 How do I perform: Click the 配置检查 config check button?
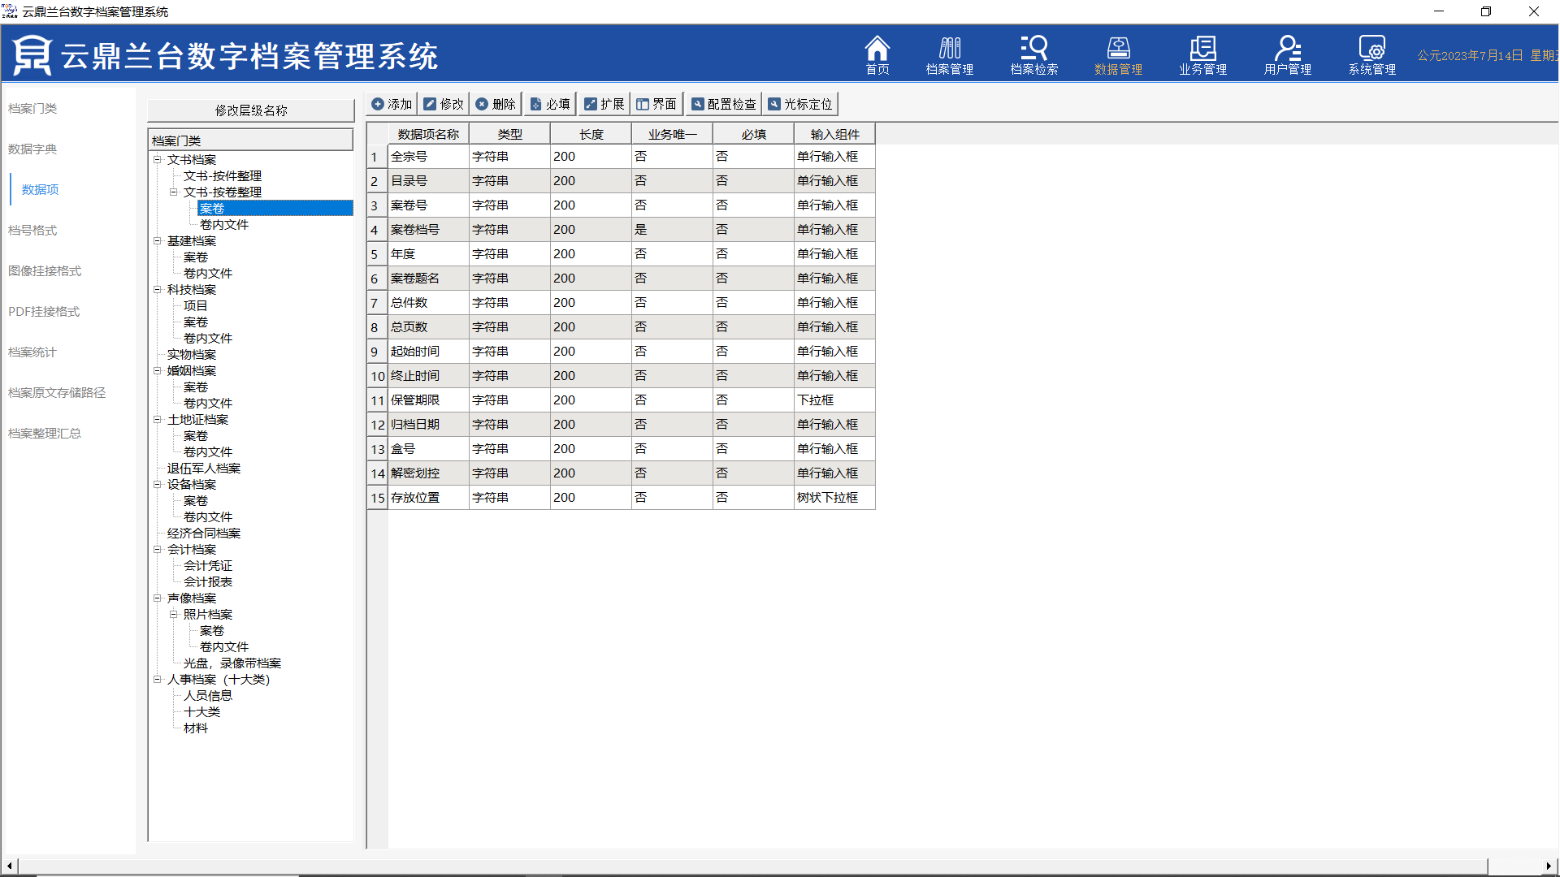point(723,104)
